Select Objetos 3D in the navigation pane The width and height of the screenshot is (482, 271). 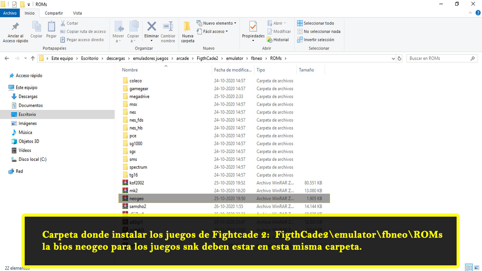point(29,141)
